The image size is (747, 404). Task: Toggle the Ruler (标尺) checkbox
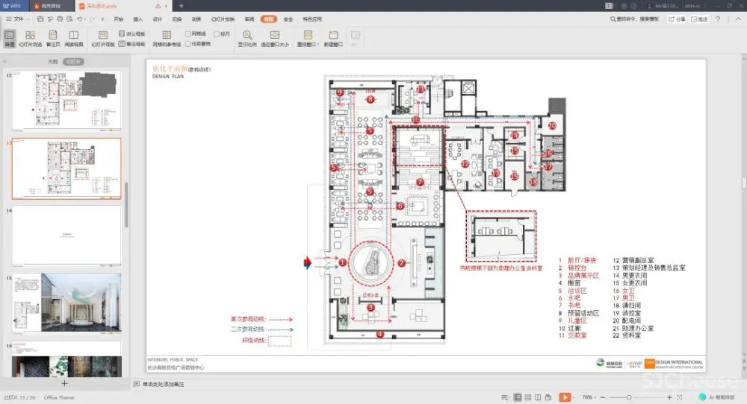pyautogui.click(x=217, y=34)
